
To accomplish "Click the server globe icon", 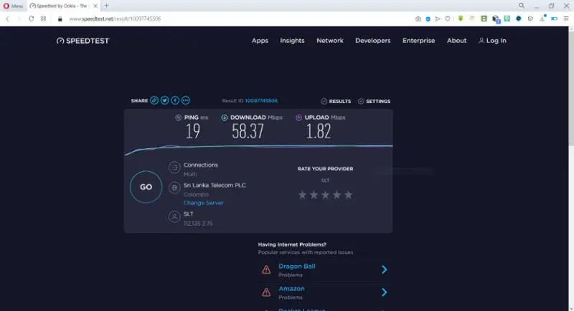I will pos(174,188).
